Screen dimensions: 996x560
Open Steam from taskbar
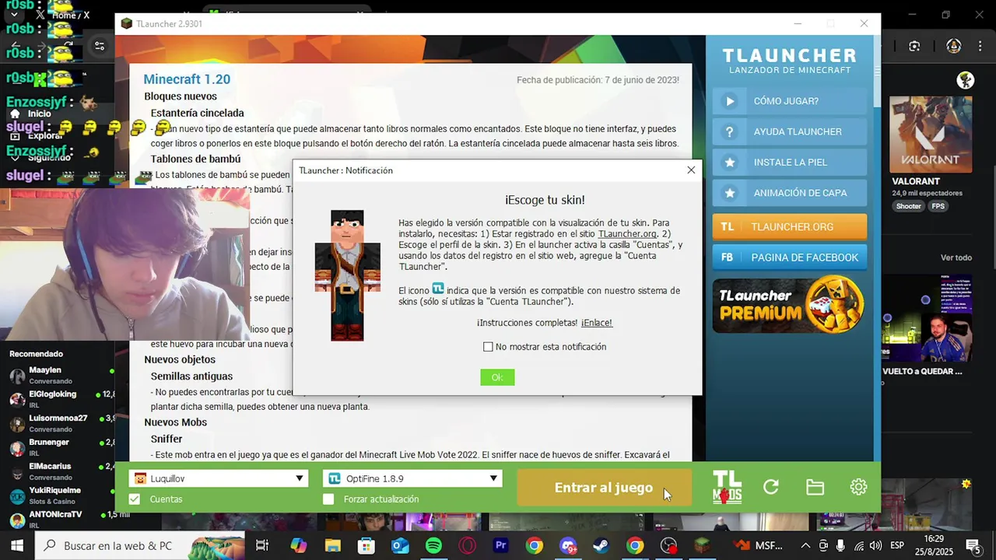coord(601,546)
